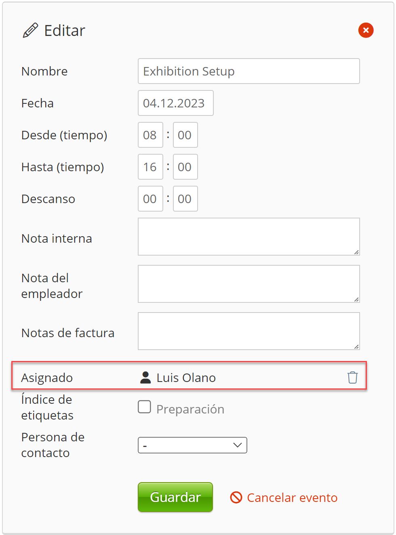The image size is (396, 535).
Task: Select the Descanso hours field
Action: [150, 199]
